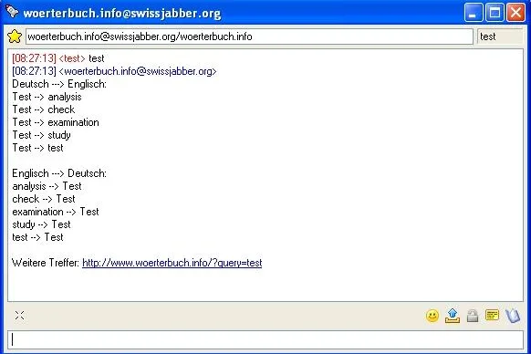The width and height of the screenshot is (531, 354).
Task: Click the Psi rocket icon in title bar
Action: (x=12, y=12)
